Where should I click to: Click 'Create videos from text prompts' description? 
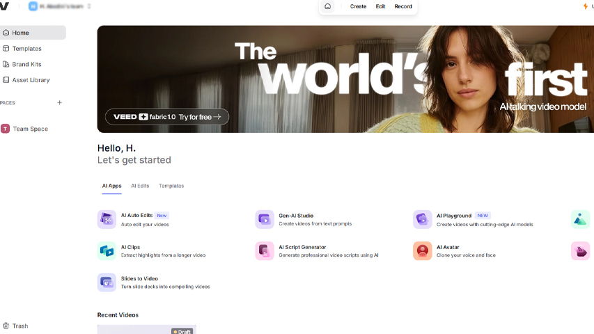[x=315, y=224]
